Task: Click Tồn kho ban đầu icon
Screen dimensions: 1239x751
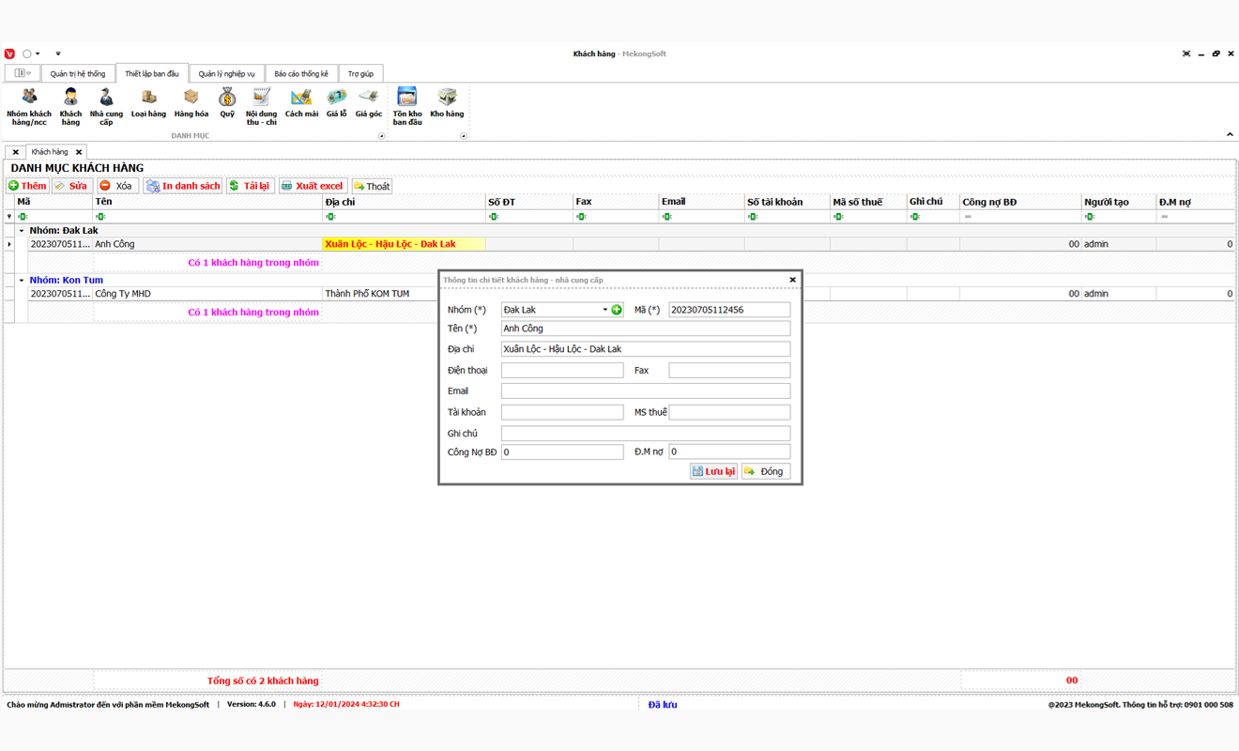Action: [x=407, y=105]
